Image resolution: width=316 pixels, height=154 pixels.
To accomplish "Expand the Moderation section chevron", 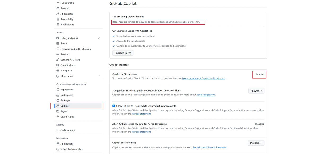I will (99, 76).
